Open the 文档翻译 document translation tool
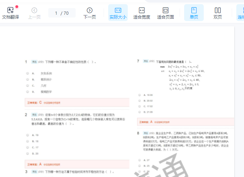 11,13
